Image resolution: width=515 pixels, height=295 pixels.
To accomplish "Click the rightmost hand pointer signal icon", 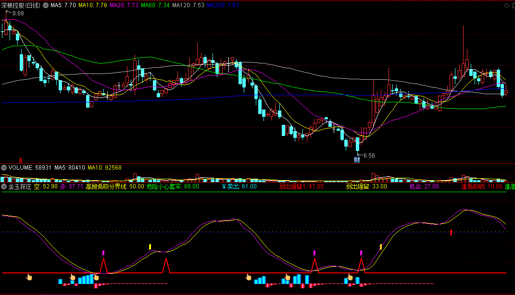I will [x=350, y=278].
